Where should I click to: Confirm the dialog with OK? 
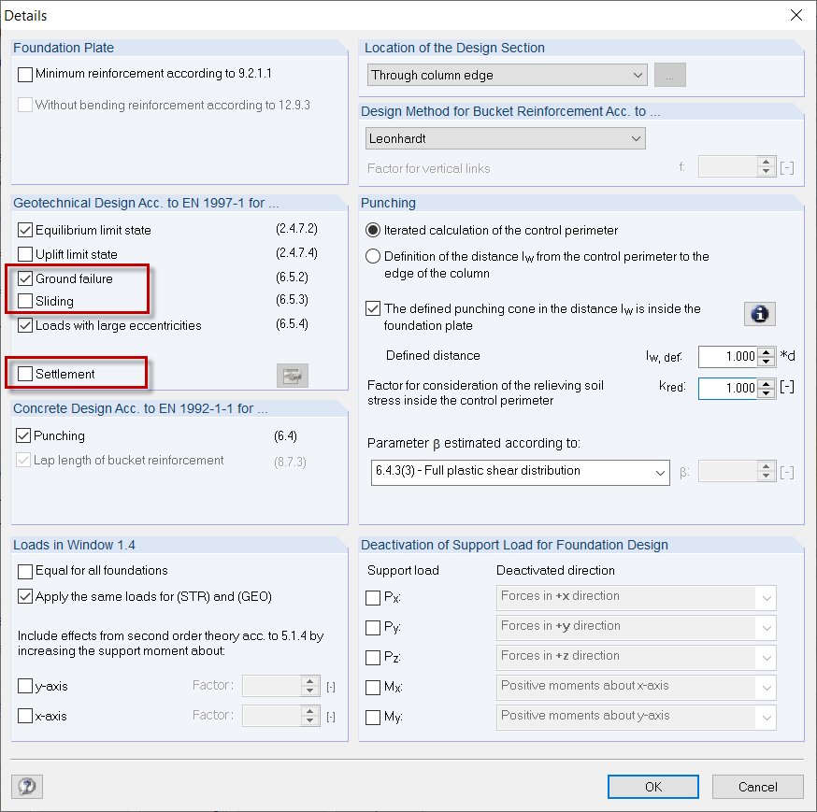pyautogui.click(x=652, y=786)
